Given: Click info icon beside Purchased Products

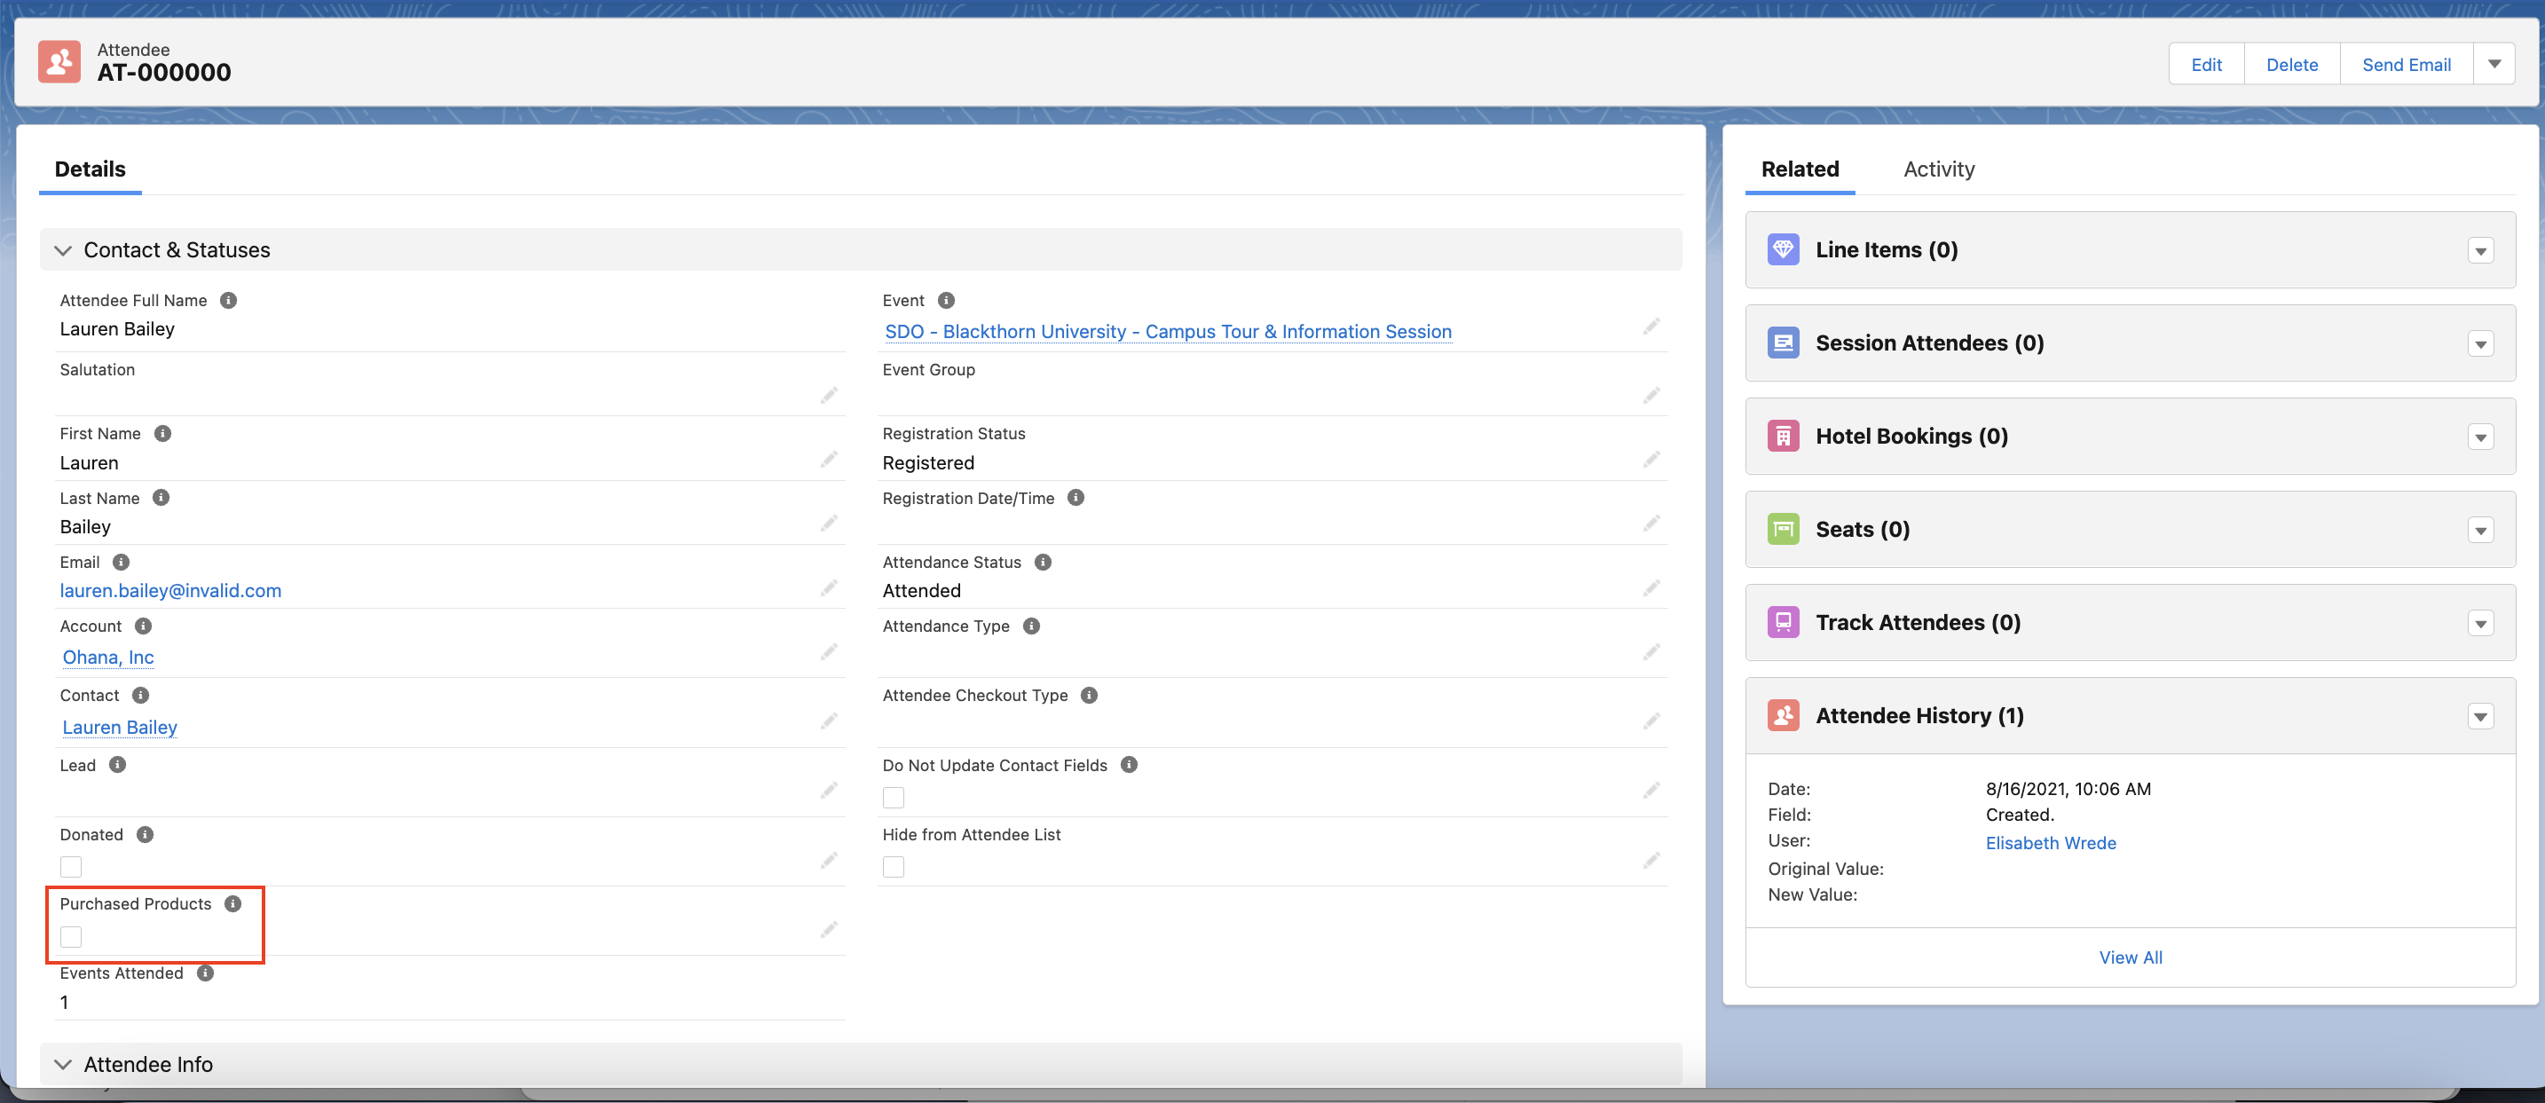Looking at the screenshot, I should pyautogui.click(x=233, y=903).
